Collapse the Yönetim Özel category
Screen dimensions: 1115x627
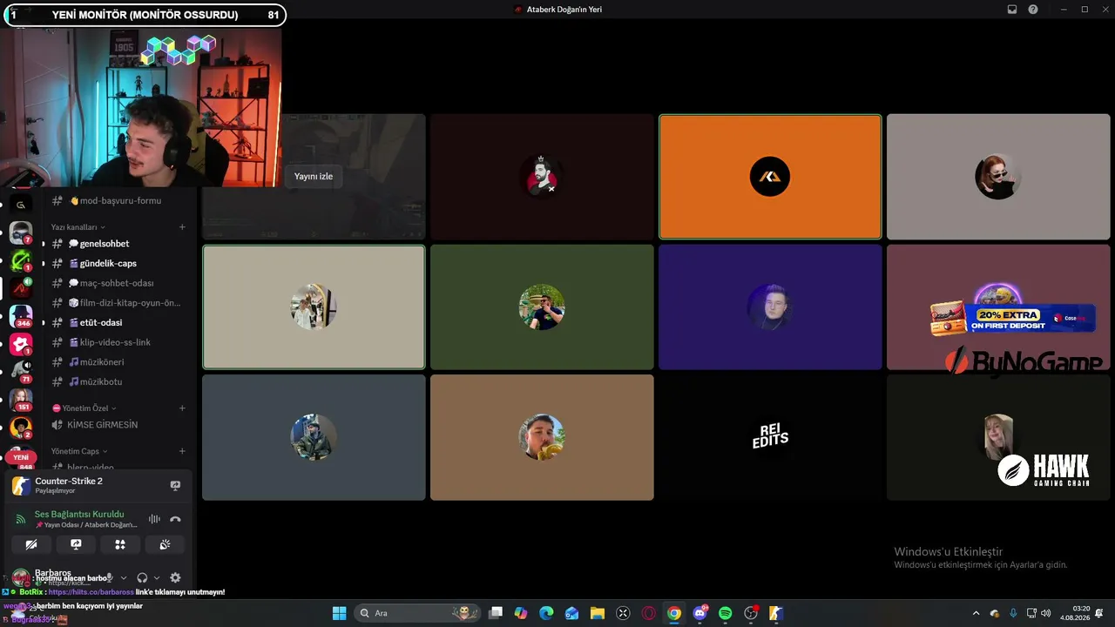pos(84,408)
